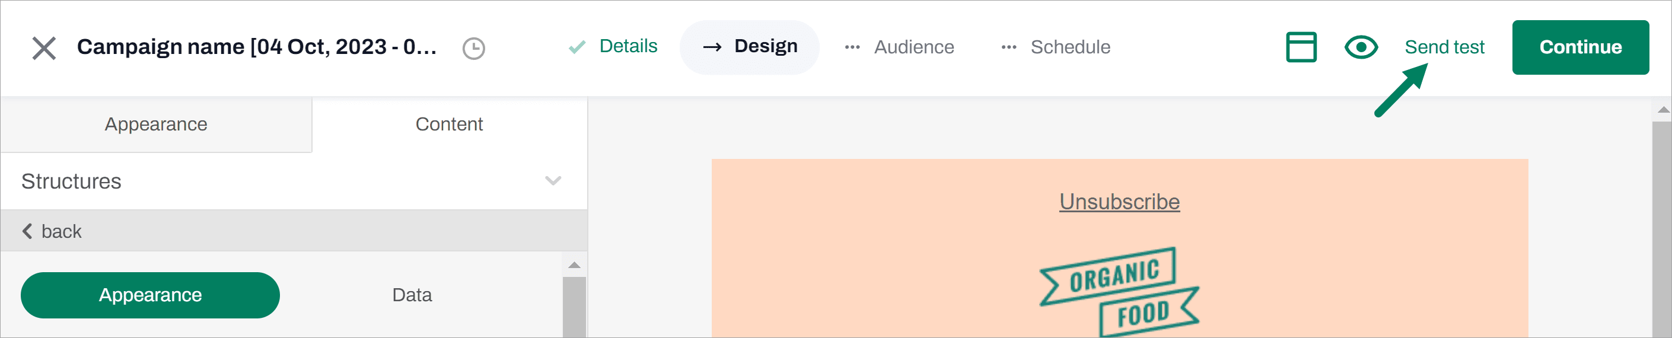Viewport: 1672px width, 338px height.
Task: Click the template layout window icon
Action: 1301,47
